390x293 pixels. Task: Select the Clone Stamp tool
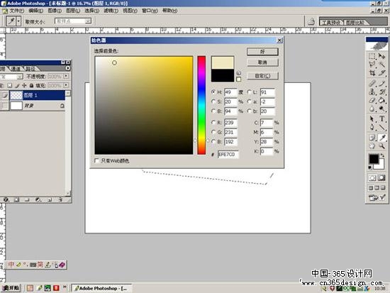[x=372, y=92]
